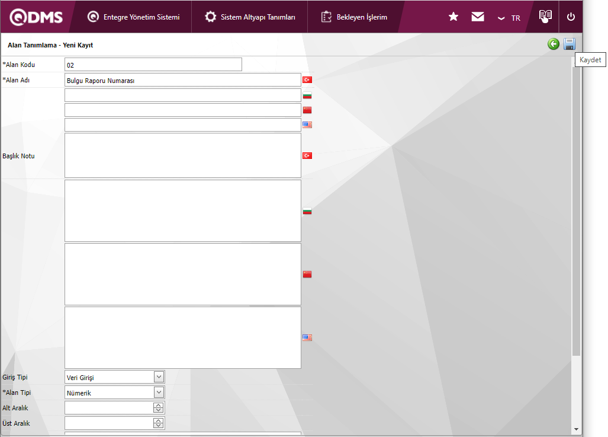Click the Başlık Notu Turkish text area
608x437 pixels.
(x=182, y=155)
